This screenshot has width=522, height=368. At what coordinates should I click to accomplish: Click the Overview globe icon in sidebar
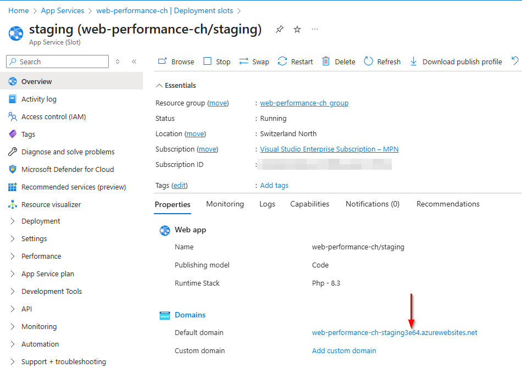point(13,81)
